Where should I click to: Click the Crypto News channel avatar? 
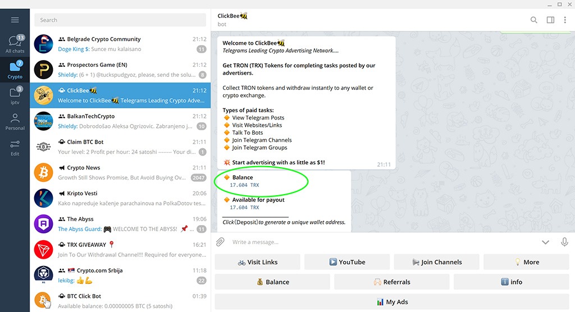pyautogui.click(x=43, y=173)
